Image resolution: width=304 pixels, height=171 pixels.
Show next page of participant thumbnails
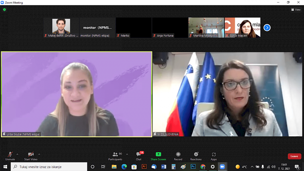click(267, 28)
